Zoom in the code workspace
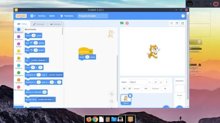Screen dimensions: 220x123 [112, 94]
